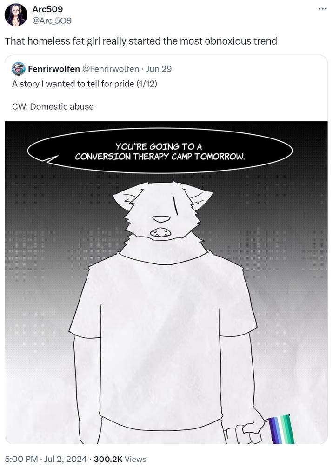Click the Fenrirwolfen bold display name
Image resolution: width=333 pixels, height=467 pixels.
(x=53, y=69)
